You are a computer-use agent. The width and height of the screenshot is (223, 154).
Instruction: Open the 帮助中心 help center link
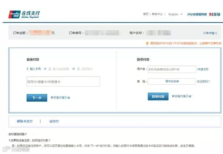click(x=157, y=14)
